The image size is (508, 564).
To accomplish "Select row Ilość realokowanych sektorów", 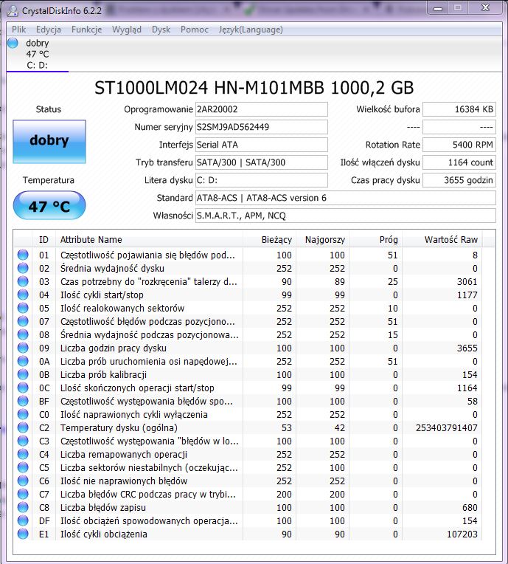I will (x=248, y=309).
